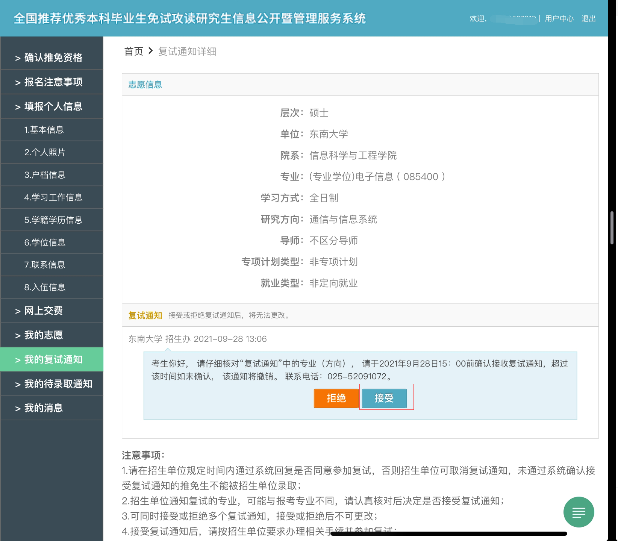Open 网上交费 in the sidebar
The width and height of the screenshot is (618, 541).
click(52, 311)
